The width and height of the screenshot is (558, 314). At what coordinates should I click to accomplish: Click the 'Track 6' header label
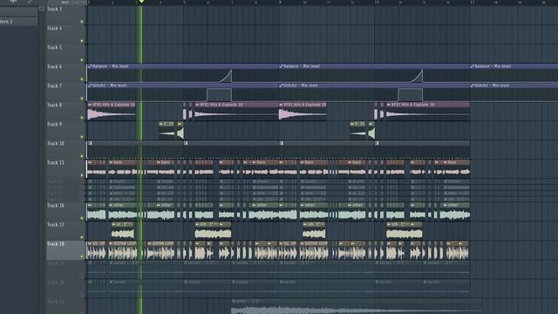coord(54,66)
